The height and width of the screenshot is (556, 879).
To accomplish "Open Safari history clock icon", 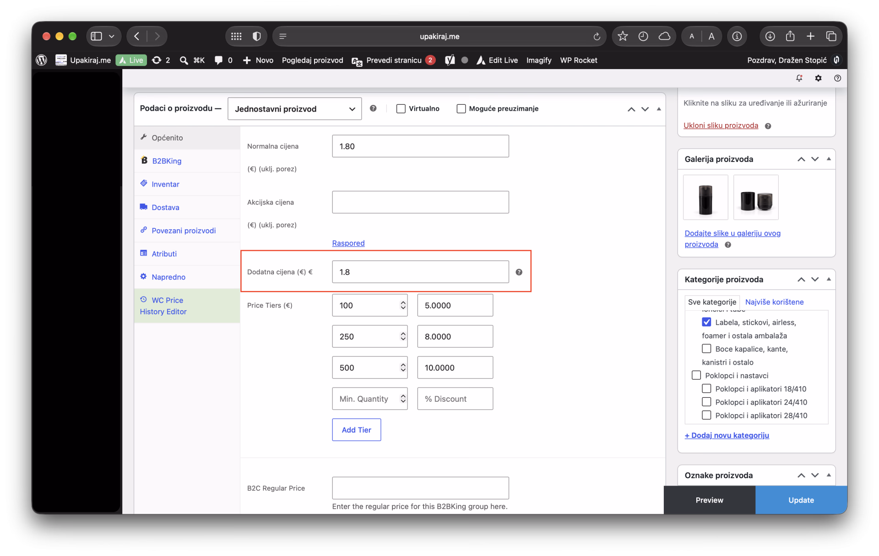I will point(643,36).
